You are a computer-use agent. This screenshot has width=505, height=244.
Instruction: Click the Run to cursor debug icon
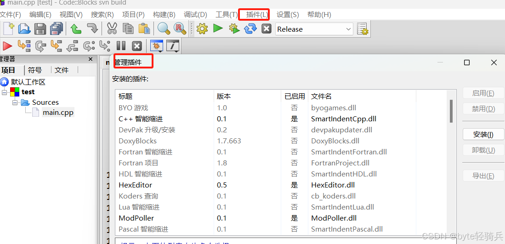24,45
